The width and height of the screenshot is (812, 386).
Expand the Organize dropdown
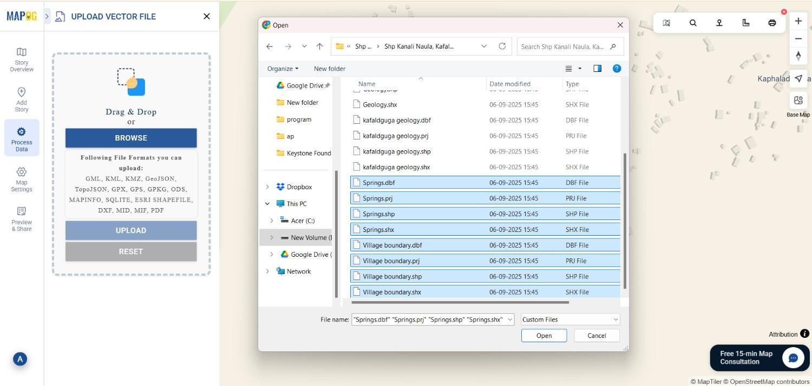coord(282,69)
